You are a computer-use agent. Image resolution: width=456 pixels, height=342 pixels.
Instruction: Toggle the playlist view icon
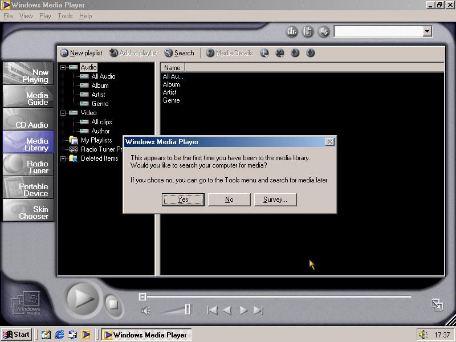click(308, 31)
